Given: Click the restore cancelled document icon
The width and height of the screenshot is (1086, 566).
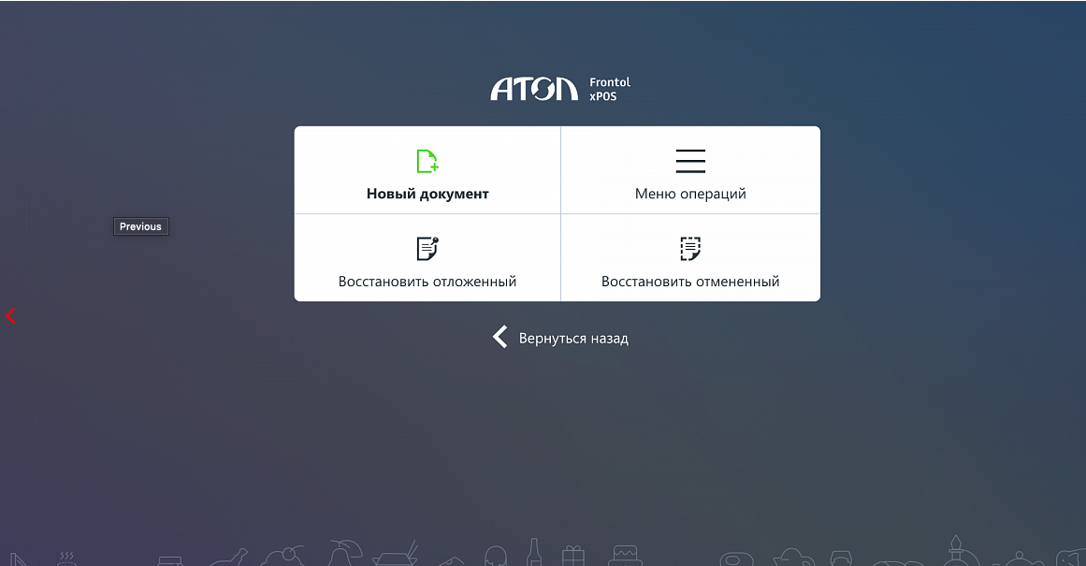Looking at the screenshot, I should 690,248.
